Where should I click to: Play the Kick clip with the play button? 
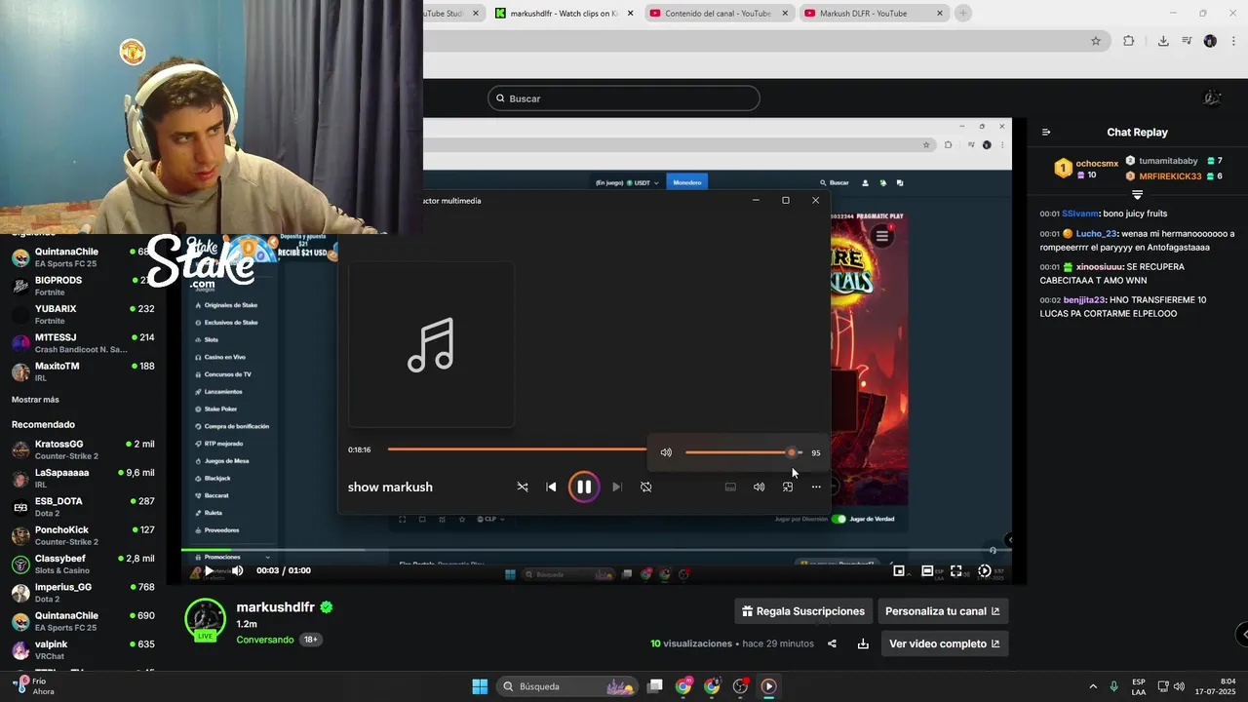click(x=209, y=570)
